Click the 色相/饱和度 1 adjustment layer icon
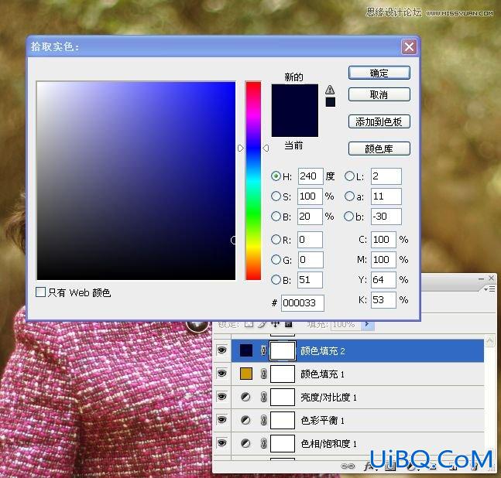Screen dimensions: 501x478 [245, 443]
